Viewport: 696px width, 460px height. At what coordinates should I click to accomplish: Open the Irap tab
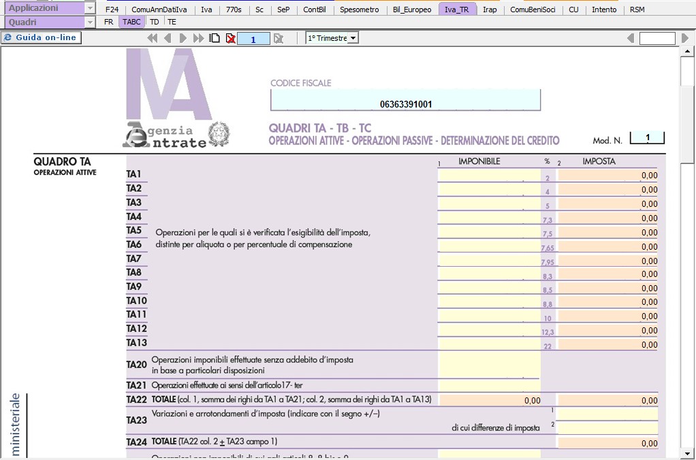[490, 10]
